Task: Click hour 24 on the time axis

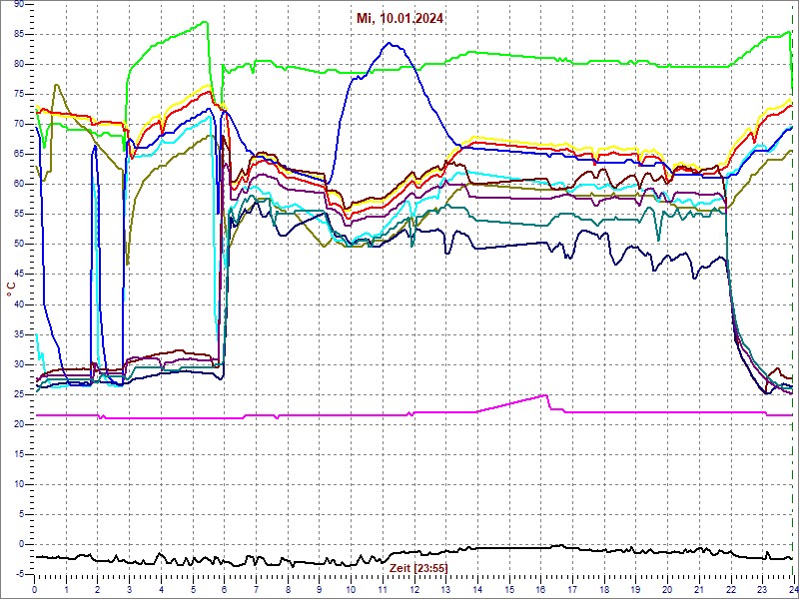Action: [x=792, y=589]
